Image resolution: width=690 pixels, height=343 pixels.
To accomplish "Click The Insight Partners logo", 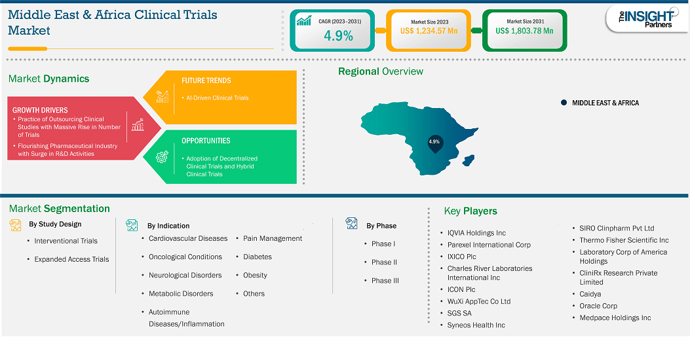I will (646, 20).
